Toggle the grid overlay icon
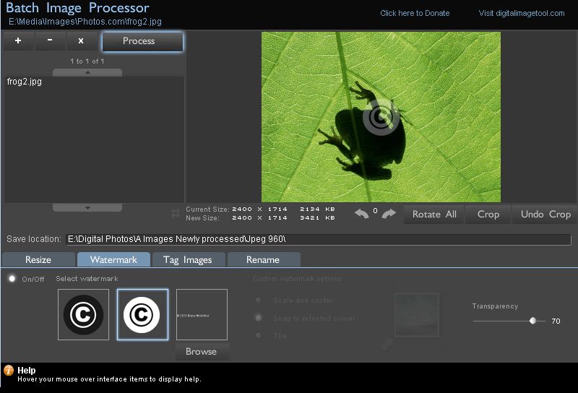This screenshot has height=393, width=578. (x=176, y=213)
